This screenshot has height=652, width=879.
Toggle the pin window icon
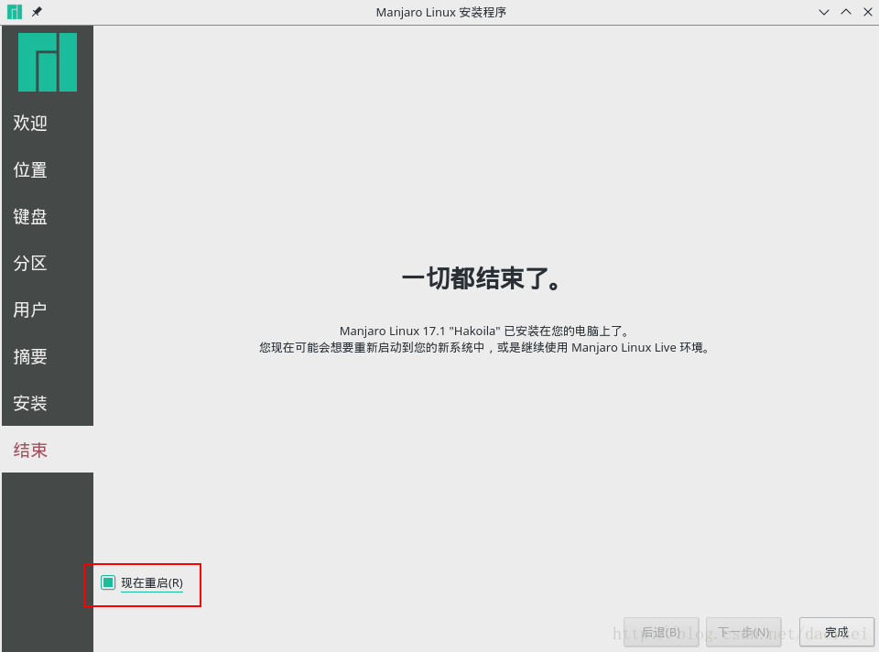coord(37,12)
